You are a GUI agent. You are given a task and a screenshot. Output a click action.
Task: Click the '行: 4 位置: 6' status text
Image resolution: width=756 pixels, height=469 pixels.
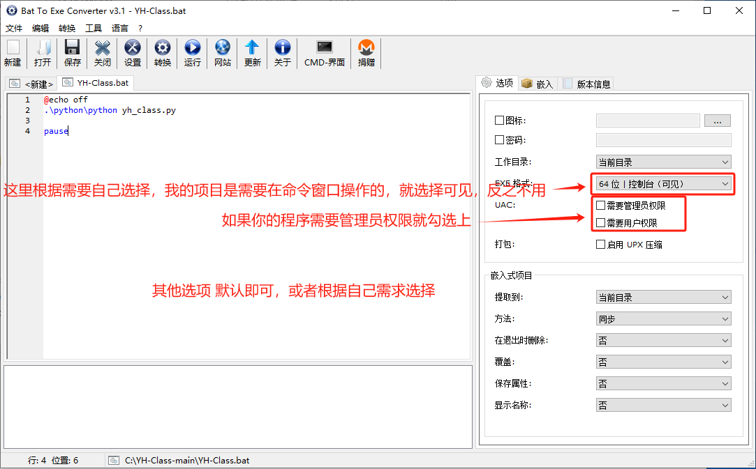(53, 461)
